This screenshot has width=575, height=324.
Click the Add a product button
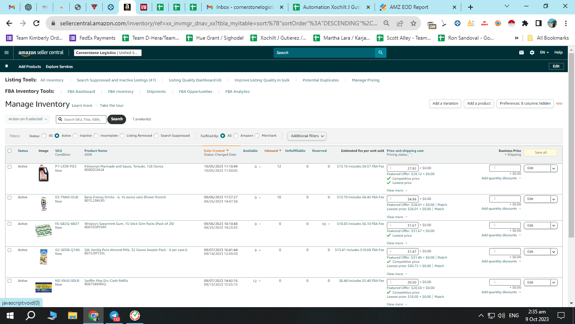(x=479, y=103)
